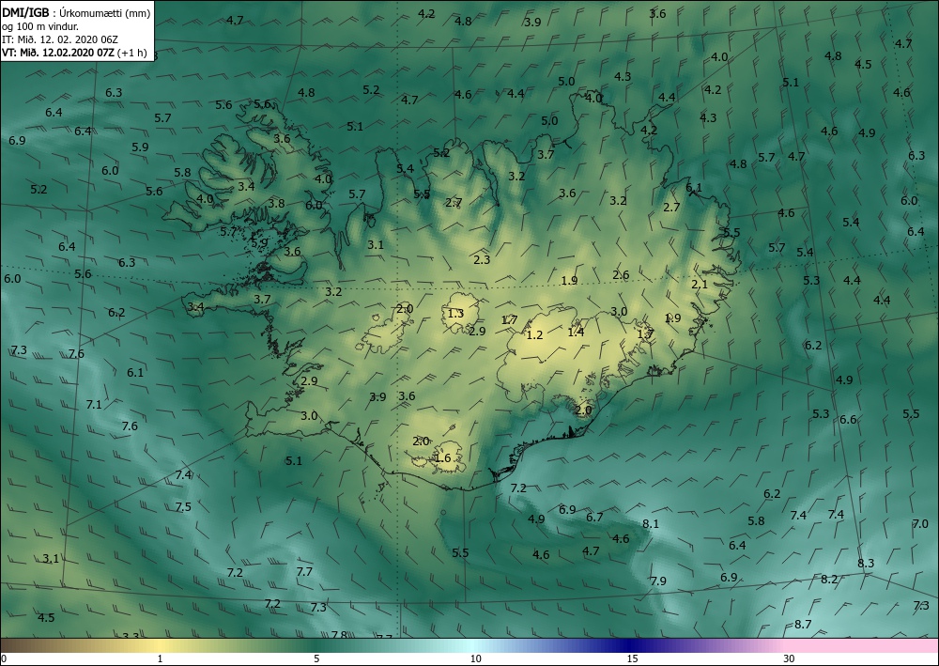Click the offshore value "6.6"
This screenshot has width=939, height=666.
pos(848,420)
